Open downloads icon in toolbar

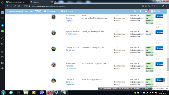coord(162,6)
